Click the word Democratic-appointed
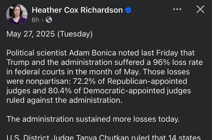Viewport: 212px width, 140px height. 124,91
